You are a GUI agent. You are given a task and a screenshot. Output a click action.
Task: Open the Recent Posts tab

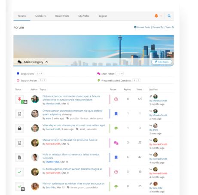click(x=62, y=16)
